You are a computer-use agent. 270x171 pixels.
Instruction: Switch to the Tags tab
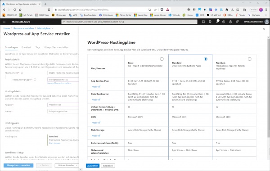click(38, 47)
